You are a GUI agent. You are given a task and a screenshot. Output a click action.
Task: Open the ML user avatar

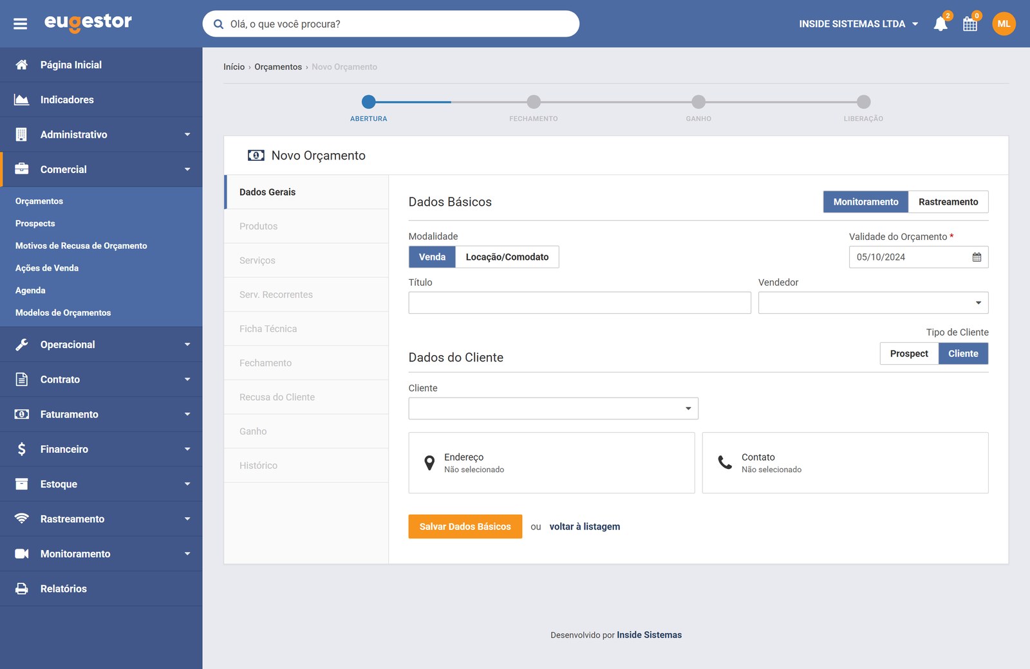point(1004,24)
